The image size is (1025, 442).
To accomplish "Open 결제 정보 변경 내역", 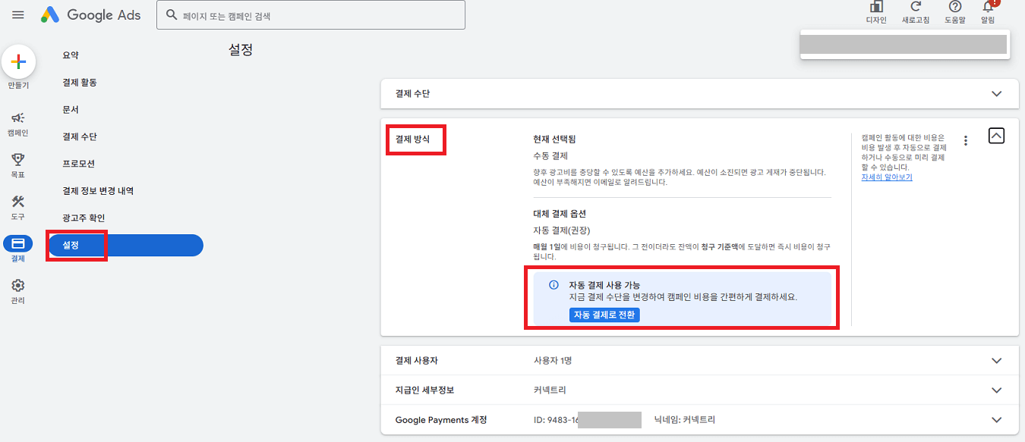I will pos(98,191).
